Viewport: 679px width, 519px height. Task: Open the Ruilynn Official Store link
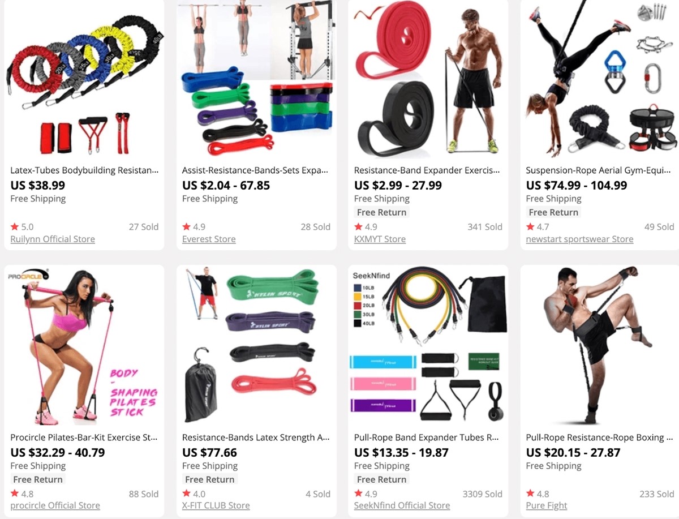(x=53, y=239)
